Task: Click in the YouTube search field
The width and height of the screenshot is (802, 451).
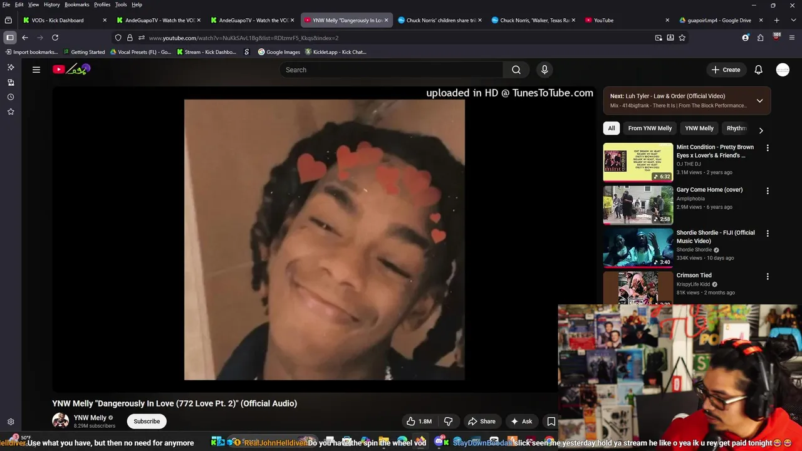Action: click(x=392, y=70)
